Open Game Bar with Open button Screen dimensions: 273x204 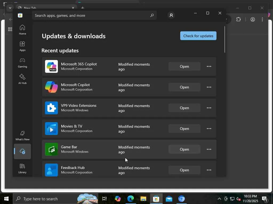coord(184,149)
